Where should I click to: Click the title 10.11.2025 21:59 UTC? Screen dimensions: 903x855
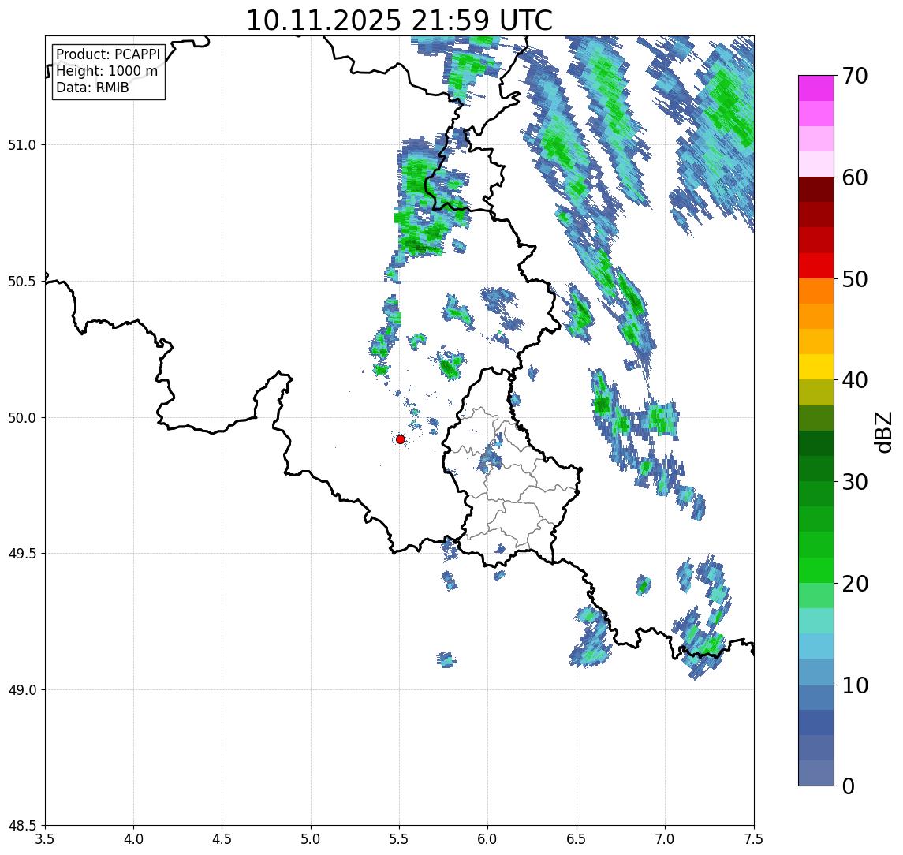point(399,21)
